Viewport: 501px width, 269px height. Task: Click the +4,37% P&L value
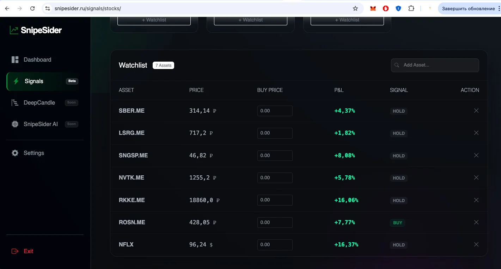coord(344,111)
